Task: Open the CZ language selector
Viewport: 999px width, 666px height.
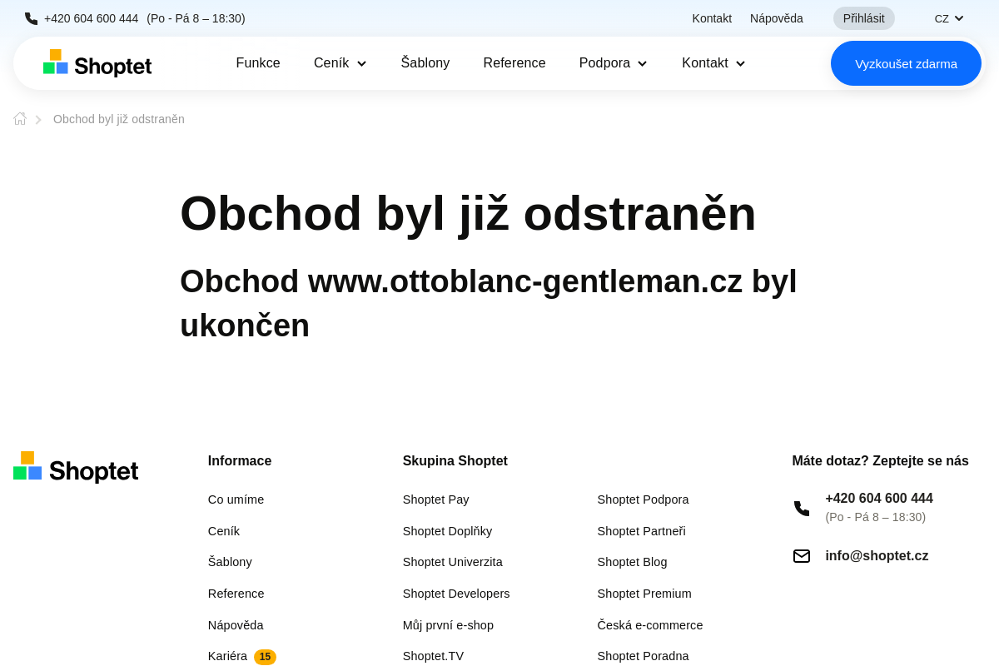Action: (x=948, y=17)
